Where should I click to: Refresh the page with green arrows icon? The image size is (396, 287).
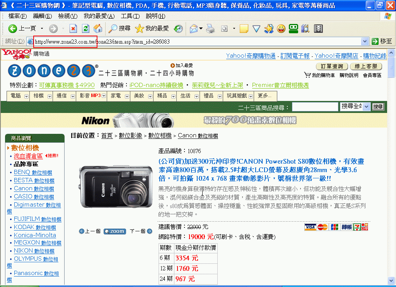[x=85, y=29]
